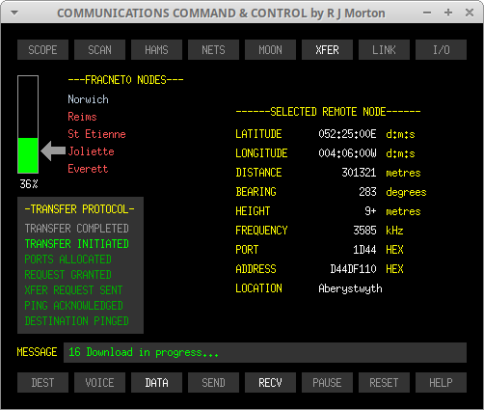Click DESTINATION PINGED protocol step
The width and height of the screenshot is (484, 410).
77,321
